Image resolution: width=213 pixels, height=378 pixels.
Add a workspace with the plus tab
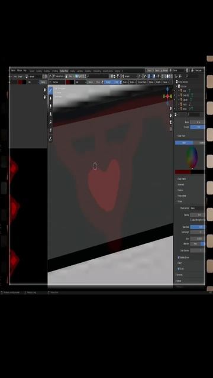click(x=122, y=71)
